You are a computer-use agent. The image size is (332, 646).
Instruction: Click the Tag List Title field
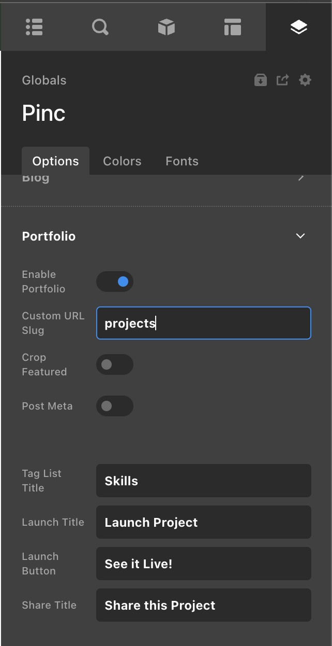click(x=204, y=481)
